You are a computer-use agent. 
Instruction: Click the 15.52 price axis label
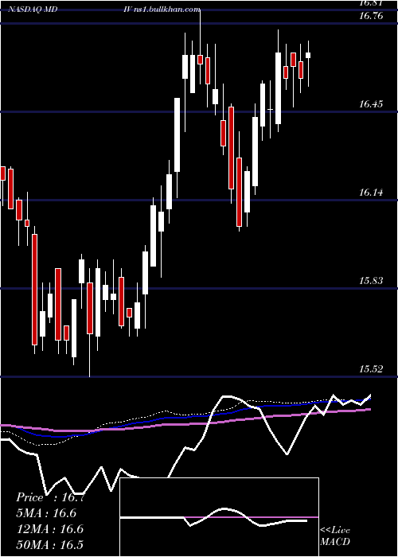click(x=372, y=369)
